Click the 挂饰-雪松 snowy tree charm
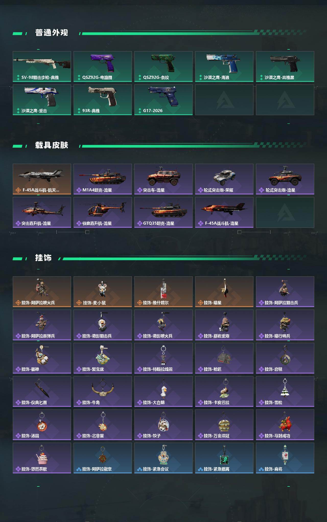Viewport: 327px width, 522px height. [x=285, y=391]
